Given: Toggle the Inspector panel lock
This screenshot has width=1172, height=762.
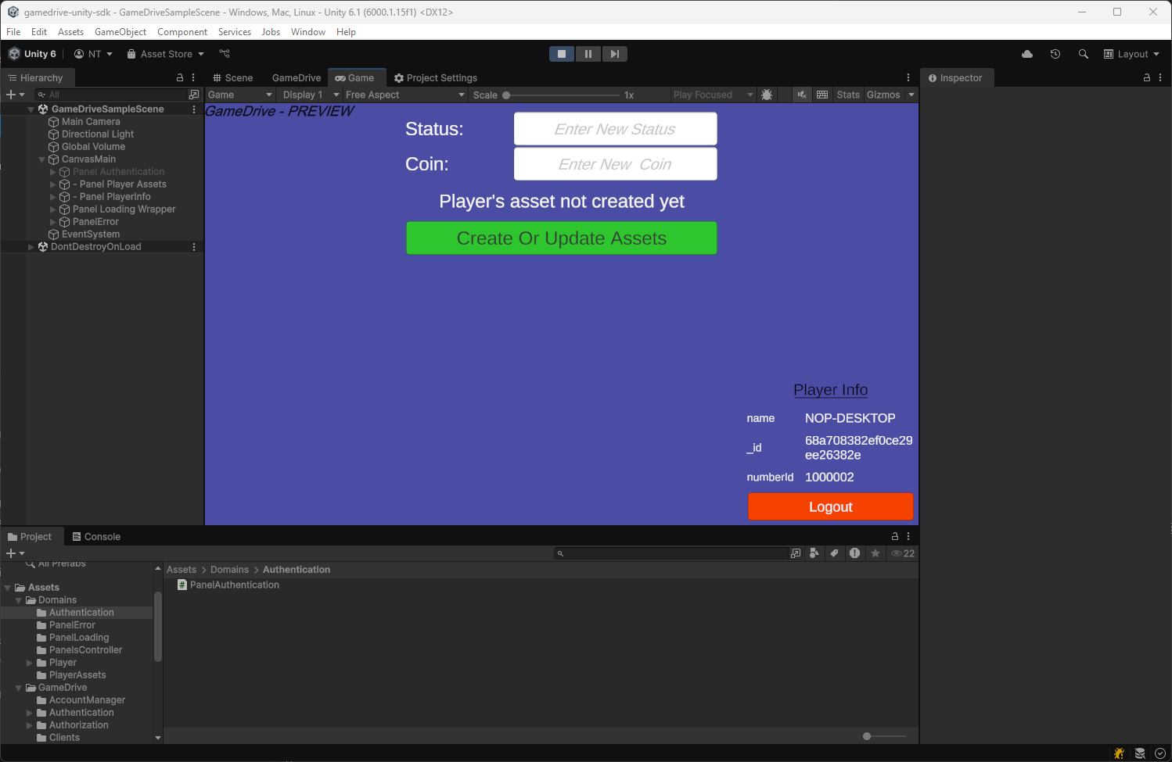Looking at the screenshot, I should coord(1147,77).
